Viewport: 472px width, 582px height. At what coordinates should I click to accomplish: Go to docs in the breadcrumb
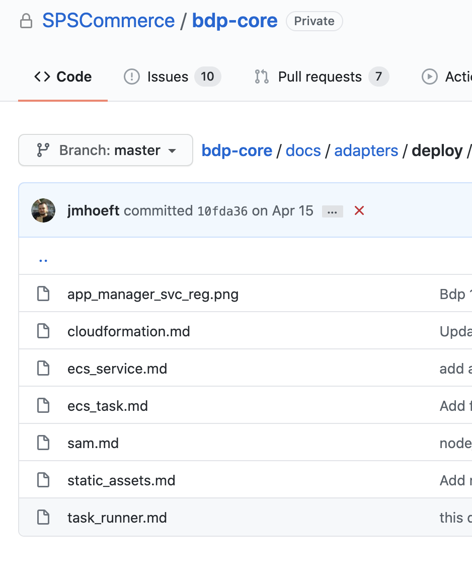303,151
